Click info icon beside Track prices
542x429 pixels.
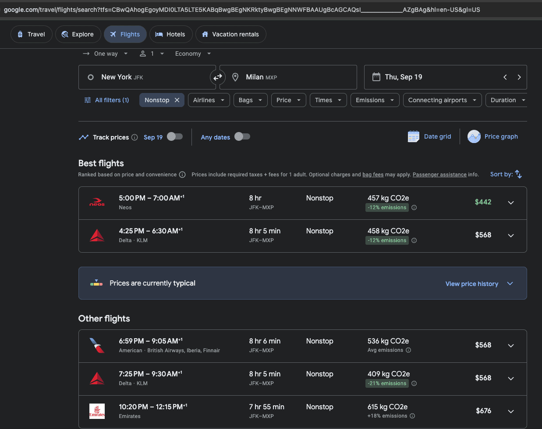click(135, 137)
